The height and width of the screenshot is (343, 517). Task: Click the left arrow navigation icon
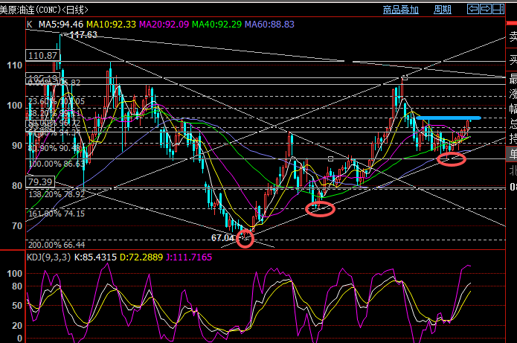pyautogui.click(x=473, y=9)
